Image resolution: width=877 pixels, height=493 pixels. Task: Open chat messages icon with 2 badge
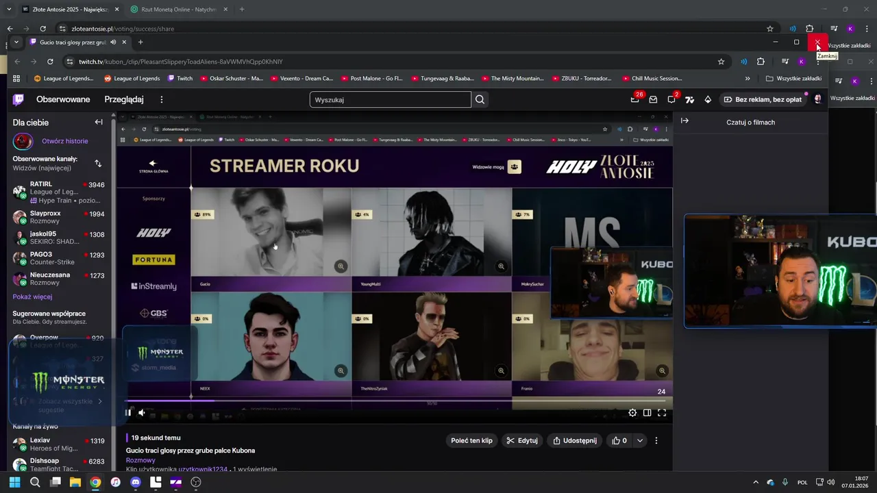pos(671,99)
